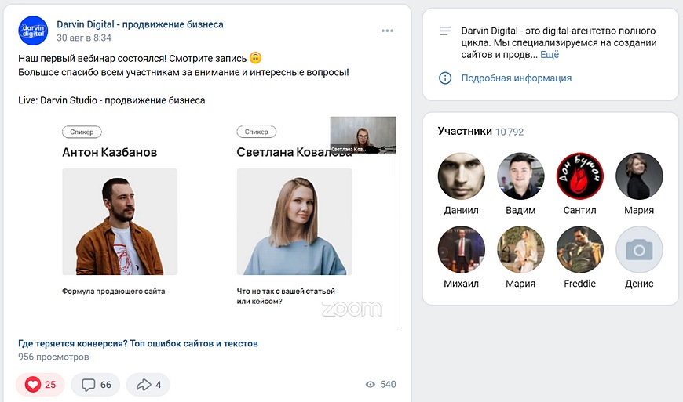Open Михаил's participant avatar
This screenshot has width=683, height=402.
(462, 249)
